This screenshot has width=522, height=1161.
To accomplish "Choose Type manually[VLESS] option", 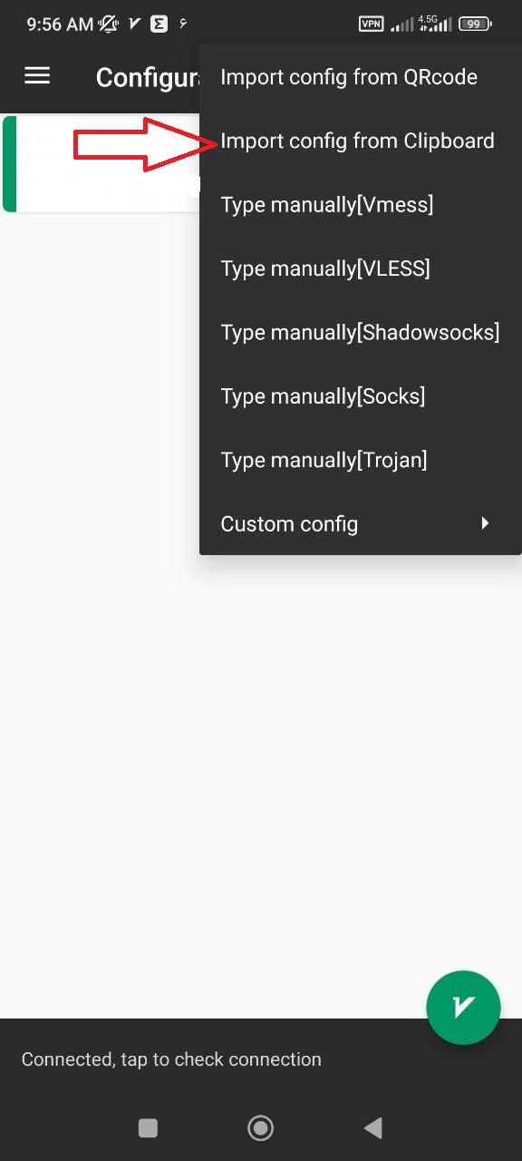I will pos(324,268).
